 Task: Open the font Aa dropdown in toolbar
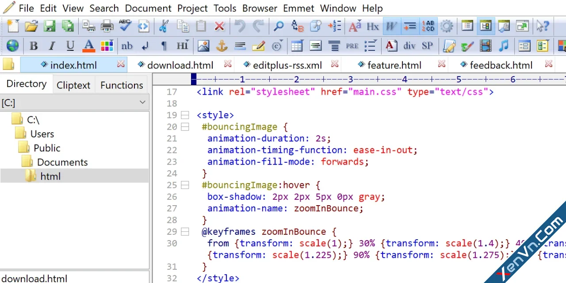click(355, 26)
